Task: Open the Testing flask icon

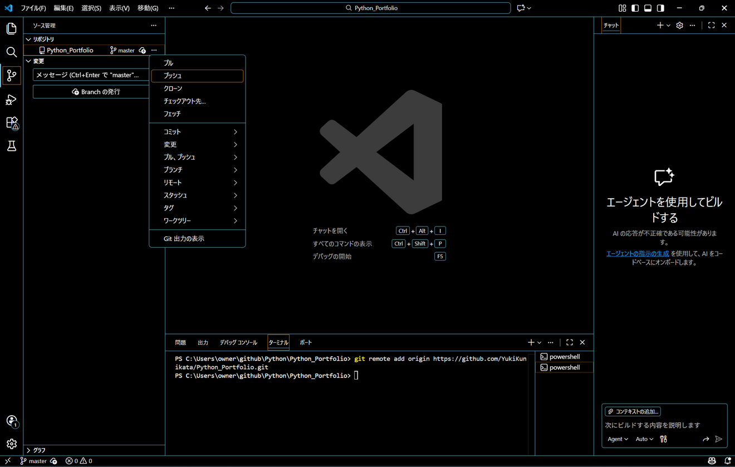Action: [x=11, y=146]
